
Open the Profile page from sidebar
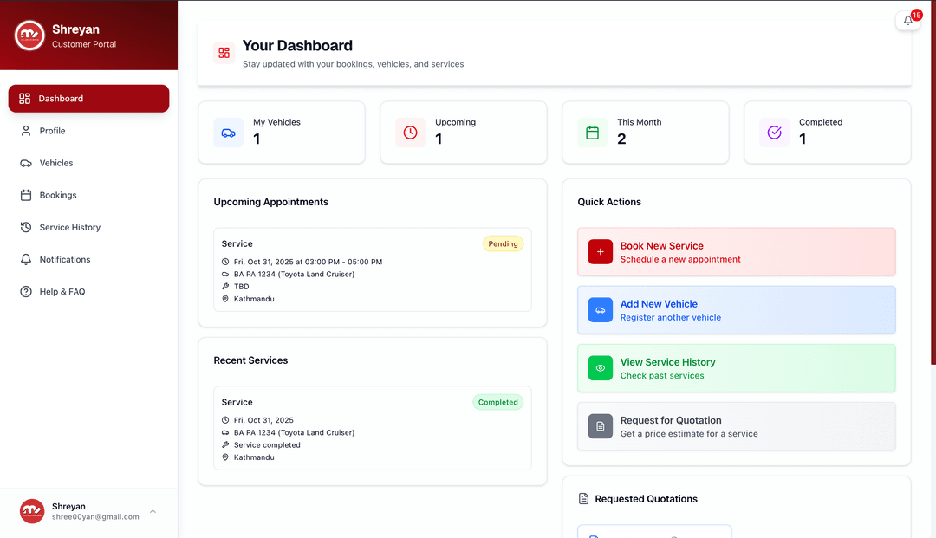52,131
